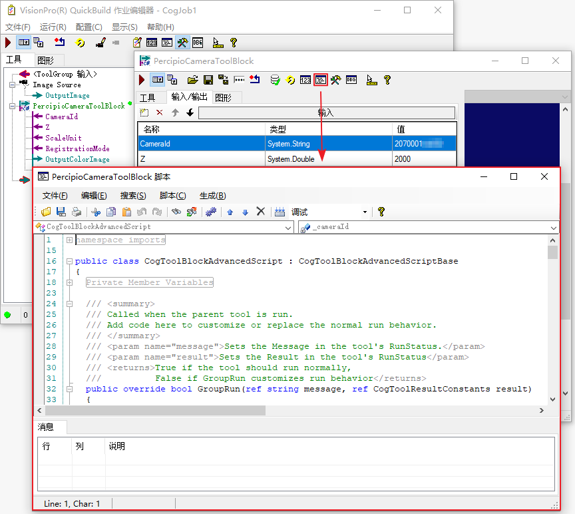Collapse the summary comment block at line 24
The image size is (575, 514).
tap(69, 304)
